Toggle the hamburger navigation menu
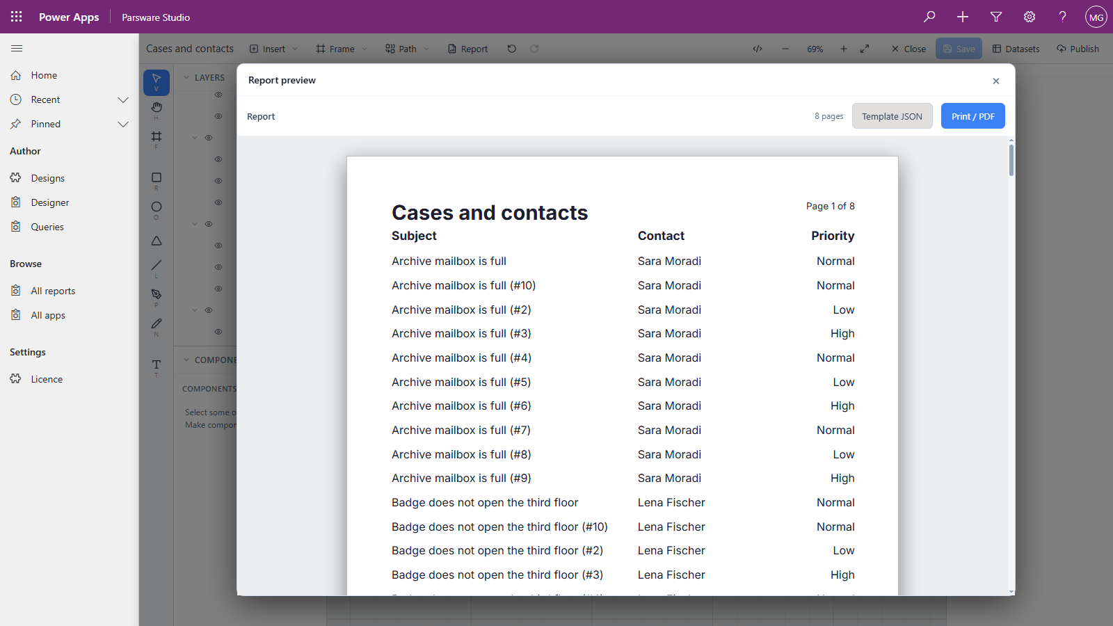The width and height of the screenshot is (1113, 626). (17, 48)
